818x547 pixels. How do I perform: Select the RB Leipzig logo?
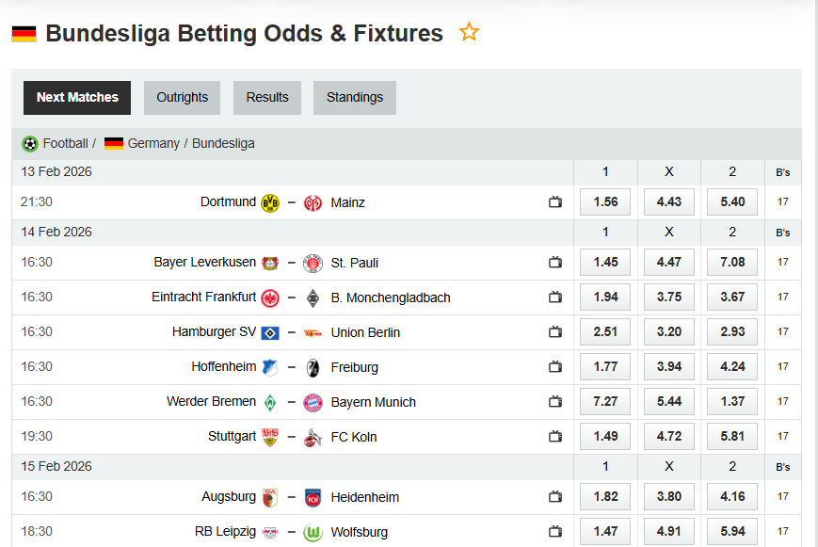coord(271,531)
